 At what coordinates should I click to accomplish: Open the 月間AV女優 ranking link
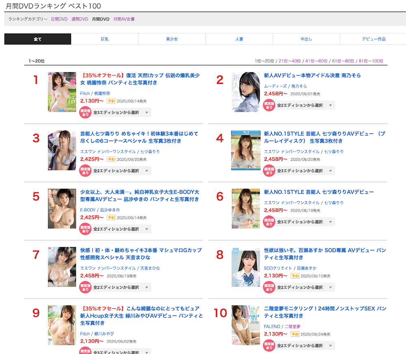tap(124, 19)
